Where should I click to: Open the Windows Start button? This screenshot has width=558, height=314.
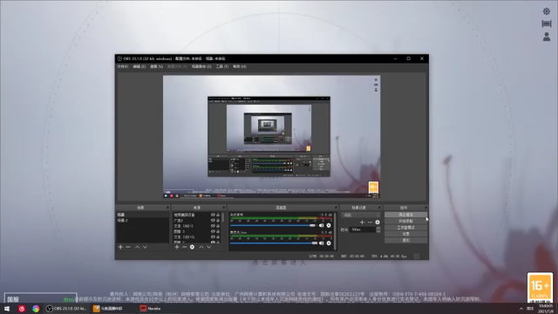coord(7,309)
